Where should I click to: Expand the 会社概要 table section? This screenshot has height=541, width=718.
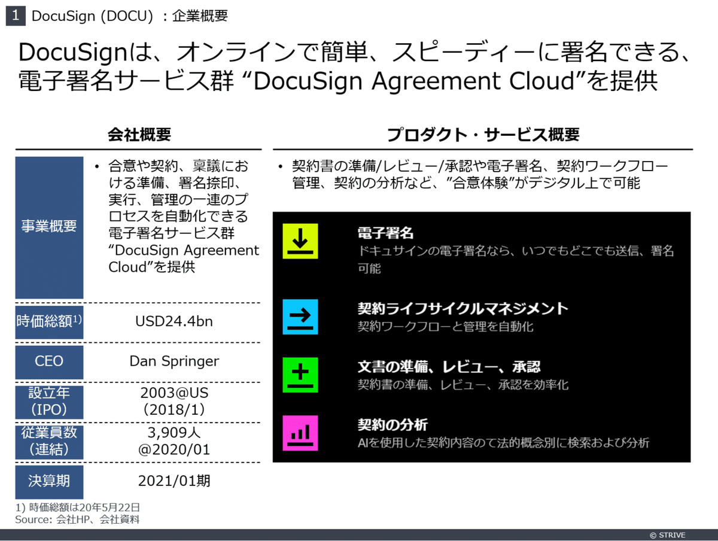[x=138, y=135]
